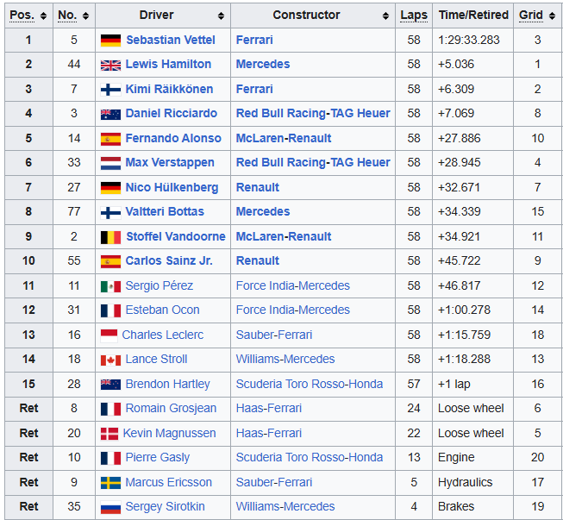This screenshot has height=520, width=563.
Task: Open Valtteri Bottas driver link
Action: 165,212
